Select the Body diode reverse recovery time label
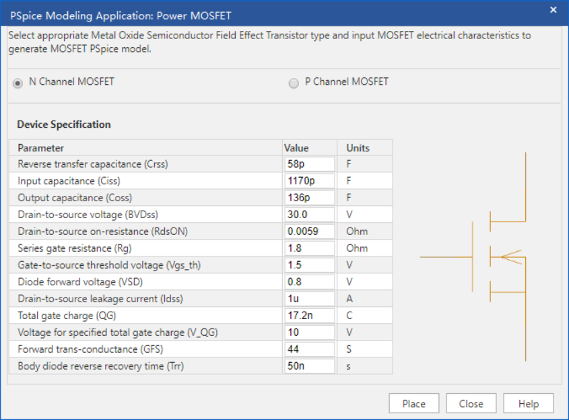The width and height of the screenshot is (569, 420). click(x=101, y=366)
